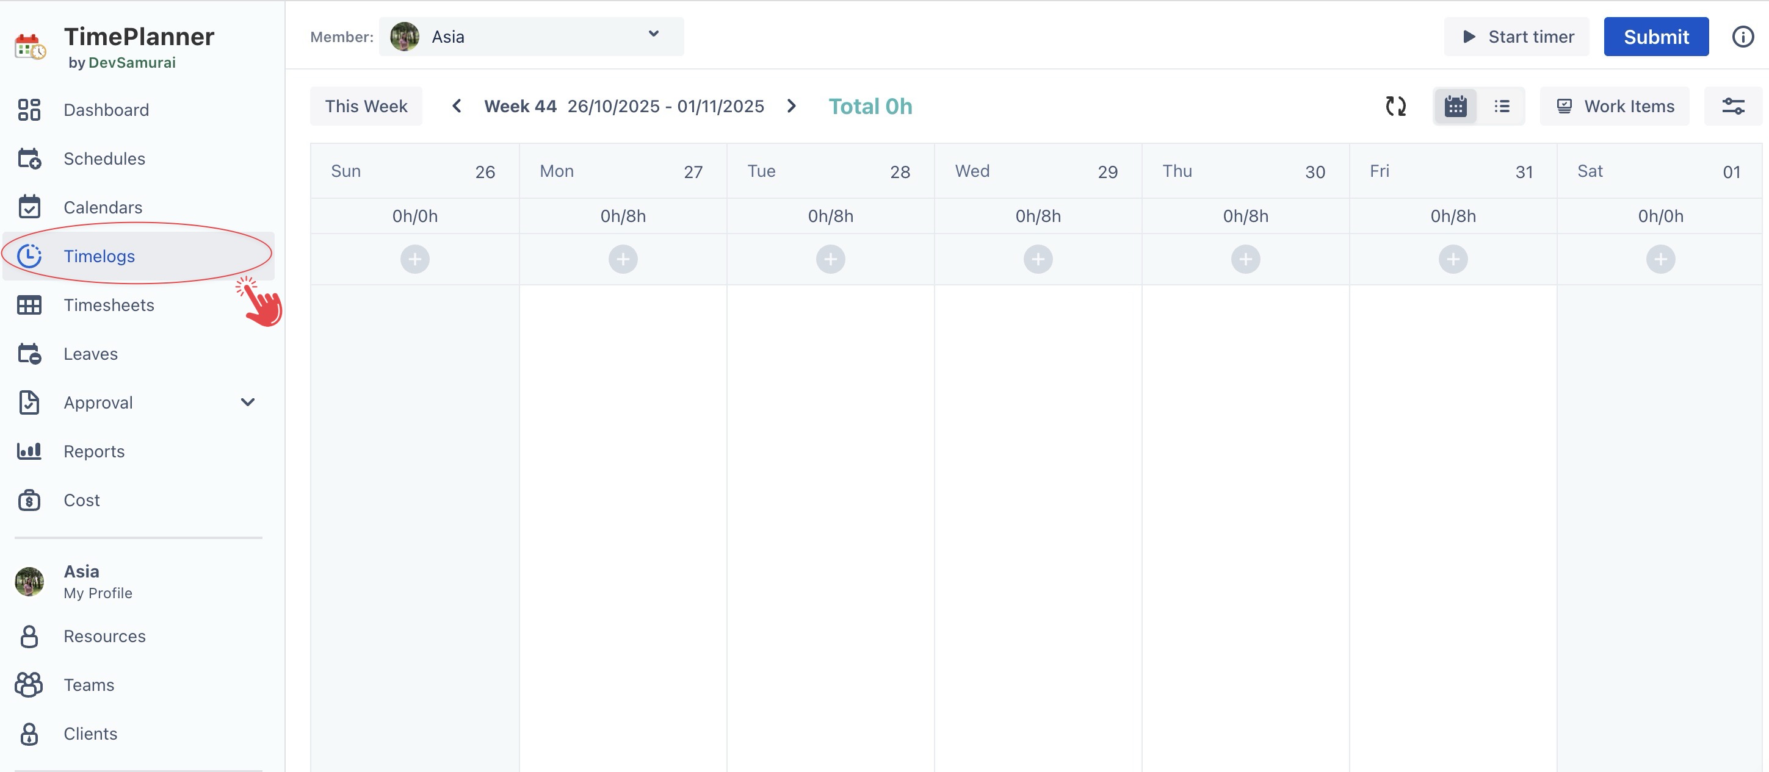The image size is (1769, 772).
Task: Open the Work Items panel
Action: click(1614, 106)
